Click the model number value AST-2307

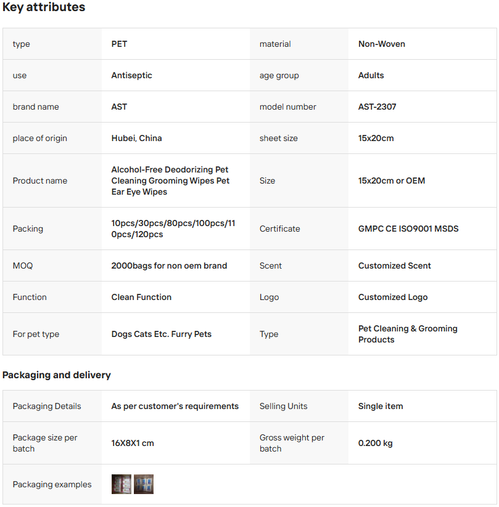click(377, 107)
